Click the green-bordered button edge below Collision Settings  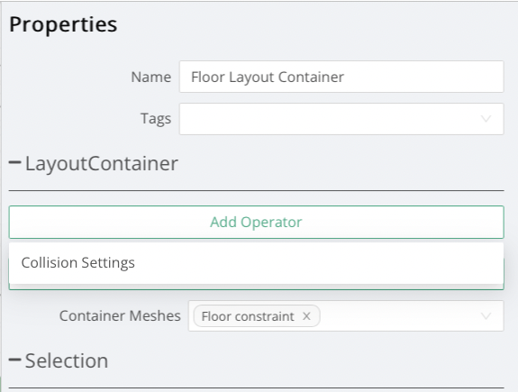pyautogui.click(x=256, y=287)
